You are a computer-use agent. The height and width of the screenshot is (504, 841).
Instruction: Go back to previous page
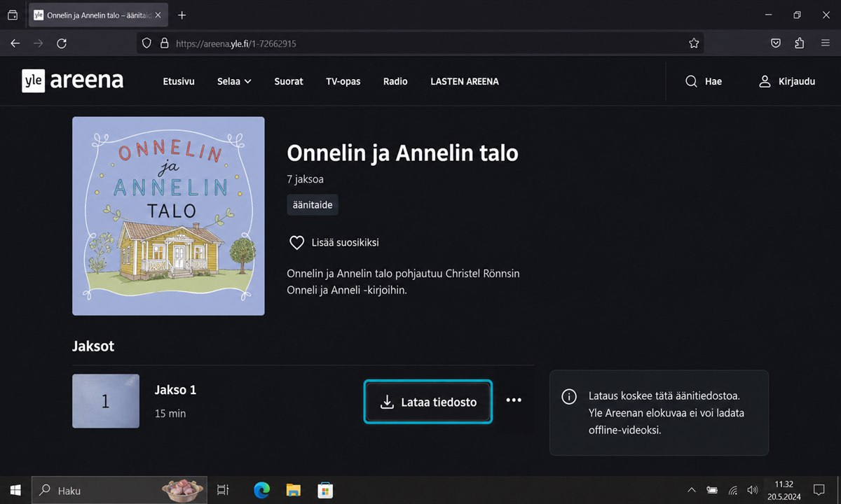click(15, 43)
